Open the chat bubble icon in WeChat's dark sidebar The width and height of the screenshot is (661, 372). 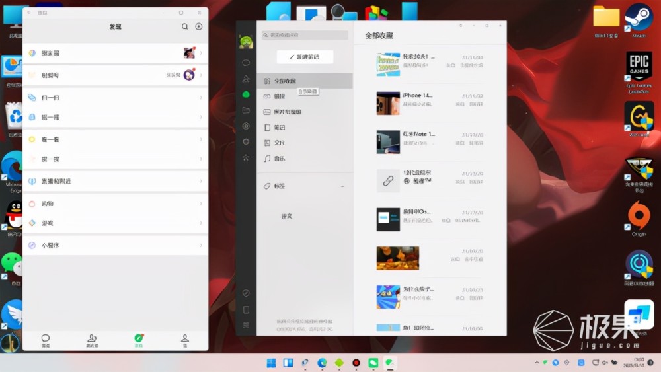coord(246,63)
